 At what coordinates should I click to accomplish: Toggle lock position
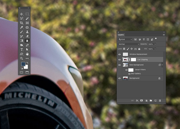point(132,49)
